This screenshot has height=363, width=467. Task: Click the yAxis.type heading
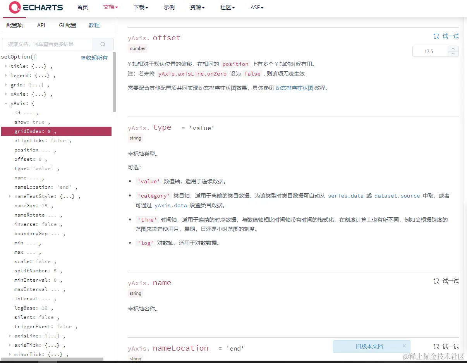tap(149, 128)
